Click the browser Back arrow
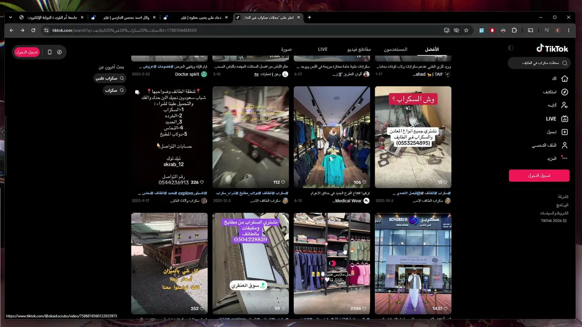This screenshot has height=327, width=582. click(11, 30)
